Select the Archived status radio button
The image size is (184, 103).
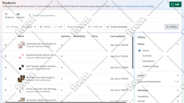pos(139,56)
